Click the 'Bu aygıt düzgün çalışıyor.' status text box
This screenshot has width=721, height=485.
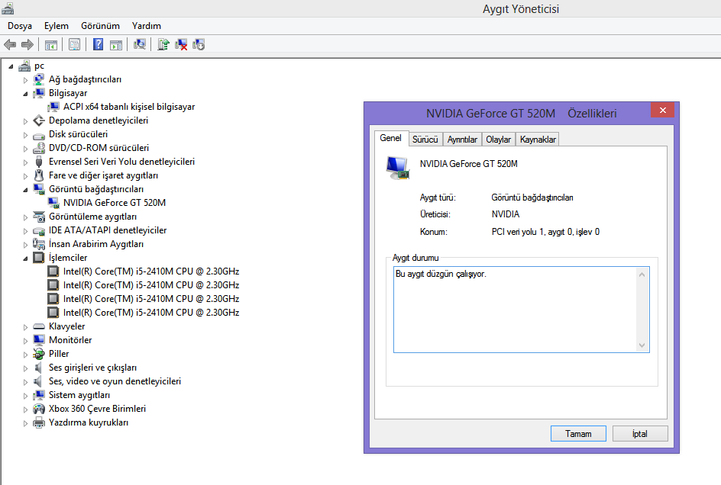(522, 310)
